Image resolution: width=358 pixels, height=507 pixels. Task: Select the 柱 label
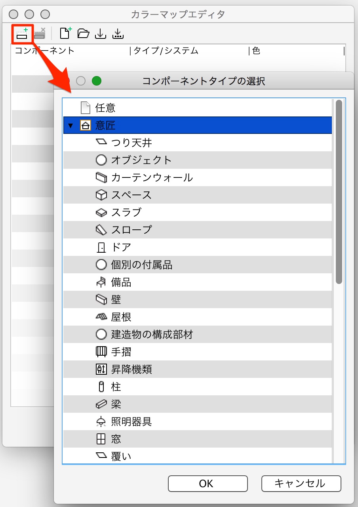[x=116, y=387]
